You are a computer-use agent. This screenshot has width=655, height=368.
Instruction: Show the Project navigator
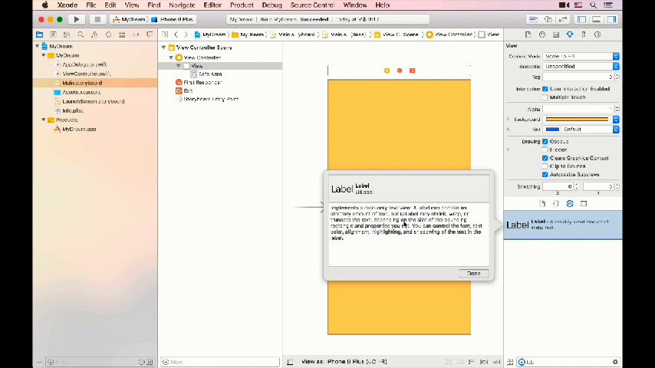(x=40, y=34)
